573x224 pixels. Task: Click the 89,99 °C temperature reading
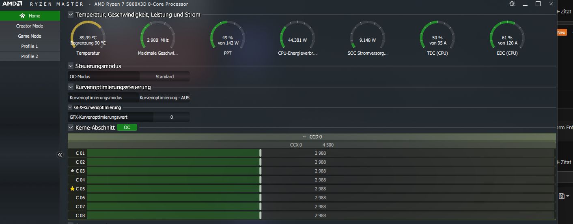88,38
